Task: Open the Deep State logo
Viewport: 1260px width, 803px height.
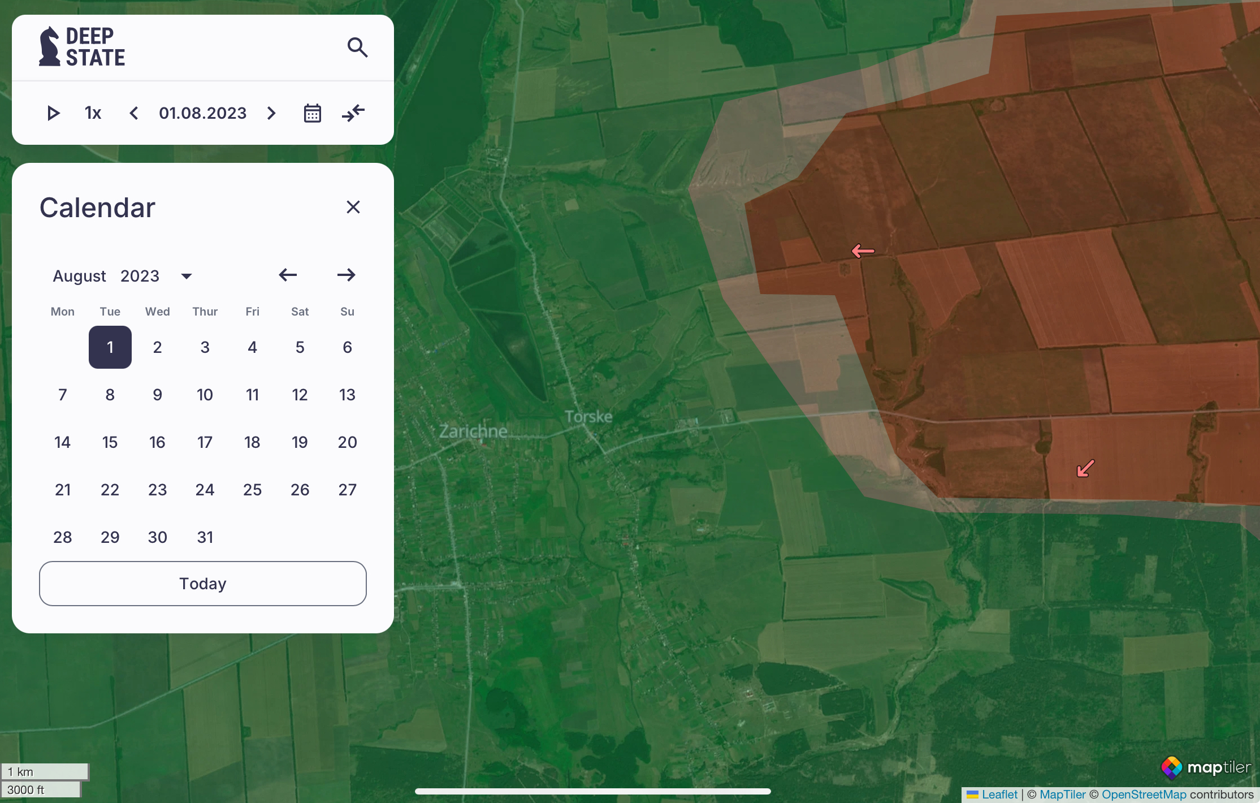Action: tap(82, 47)
